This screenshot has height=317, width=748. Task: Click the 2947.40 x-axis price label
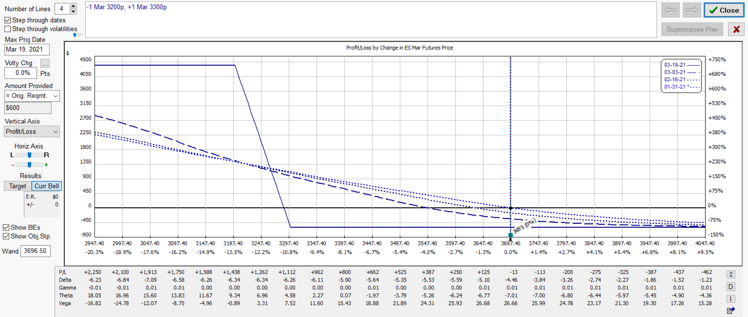click(x=94, y=243)
